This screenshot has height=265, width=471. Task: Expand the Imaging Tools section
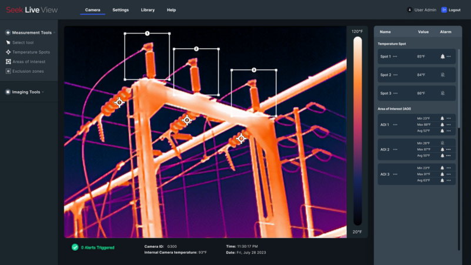click(x=26, y=92)
